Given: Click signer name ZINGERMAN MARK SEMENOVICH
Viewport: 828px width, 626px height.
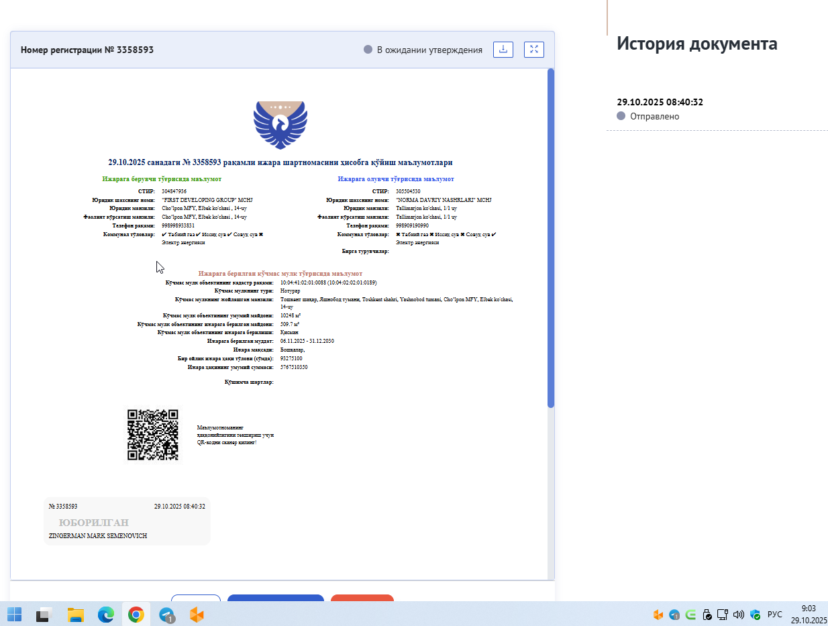Looking at the screenshot, I should (x=98, y=536).
